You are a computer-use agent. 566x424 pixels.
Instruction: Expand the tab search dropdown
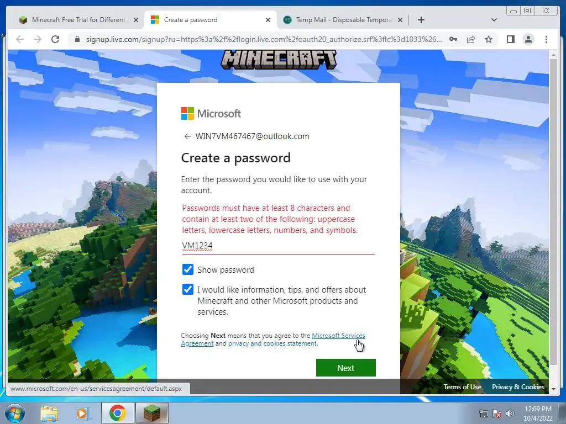click(x=494, y=20)
